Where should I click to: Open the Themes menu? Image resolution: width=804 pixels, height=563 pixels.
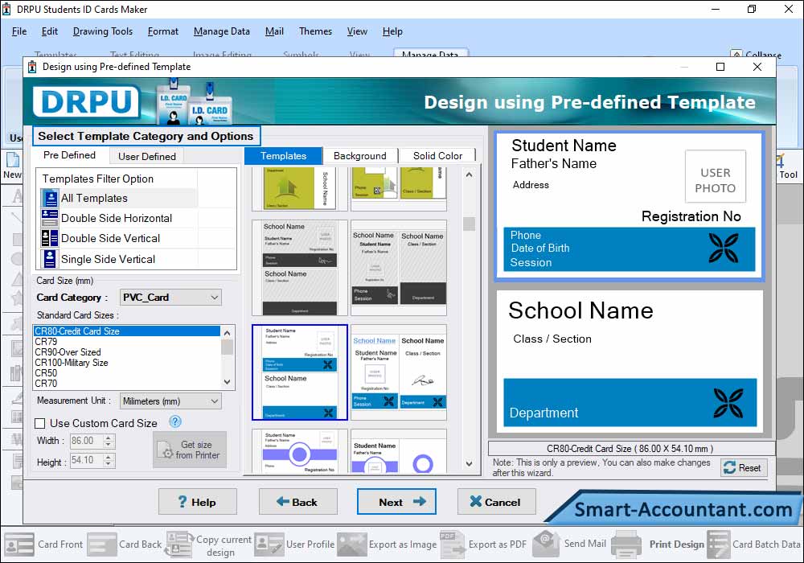[315, 31]
